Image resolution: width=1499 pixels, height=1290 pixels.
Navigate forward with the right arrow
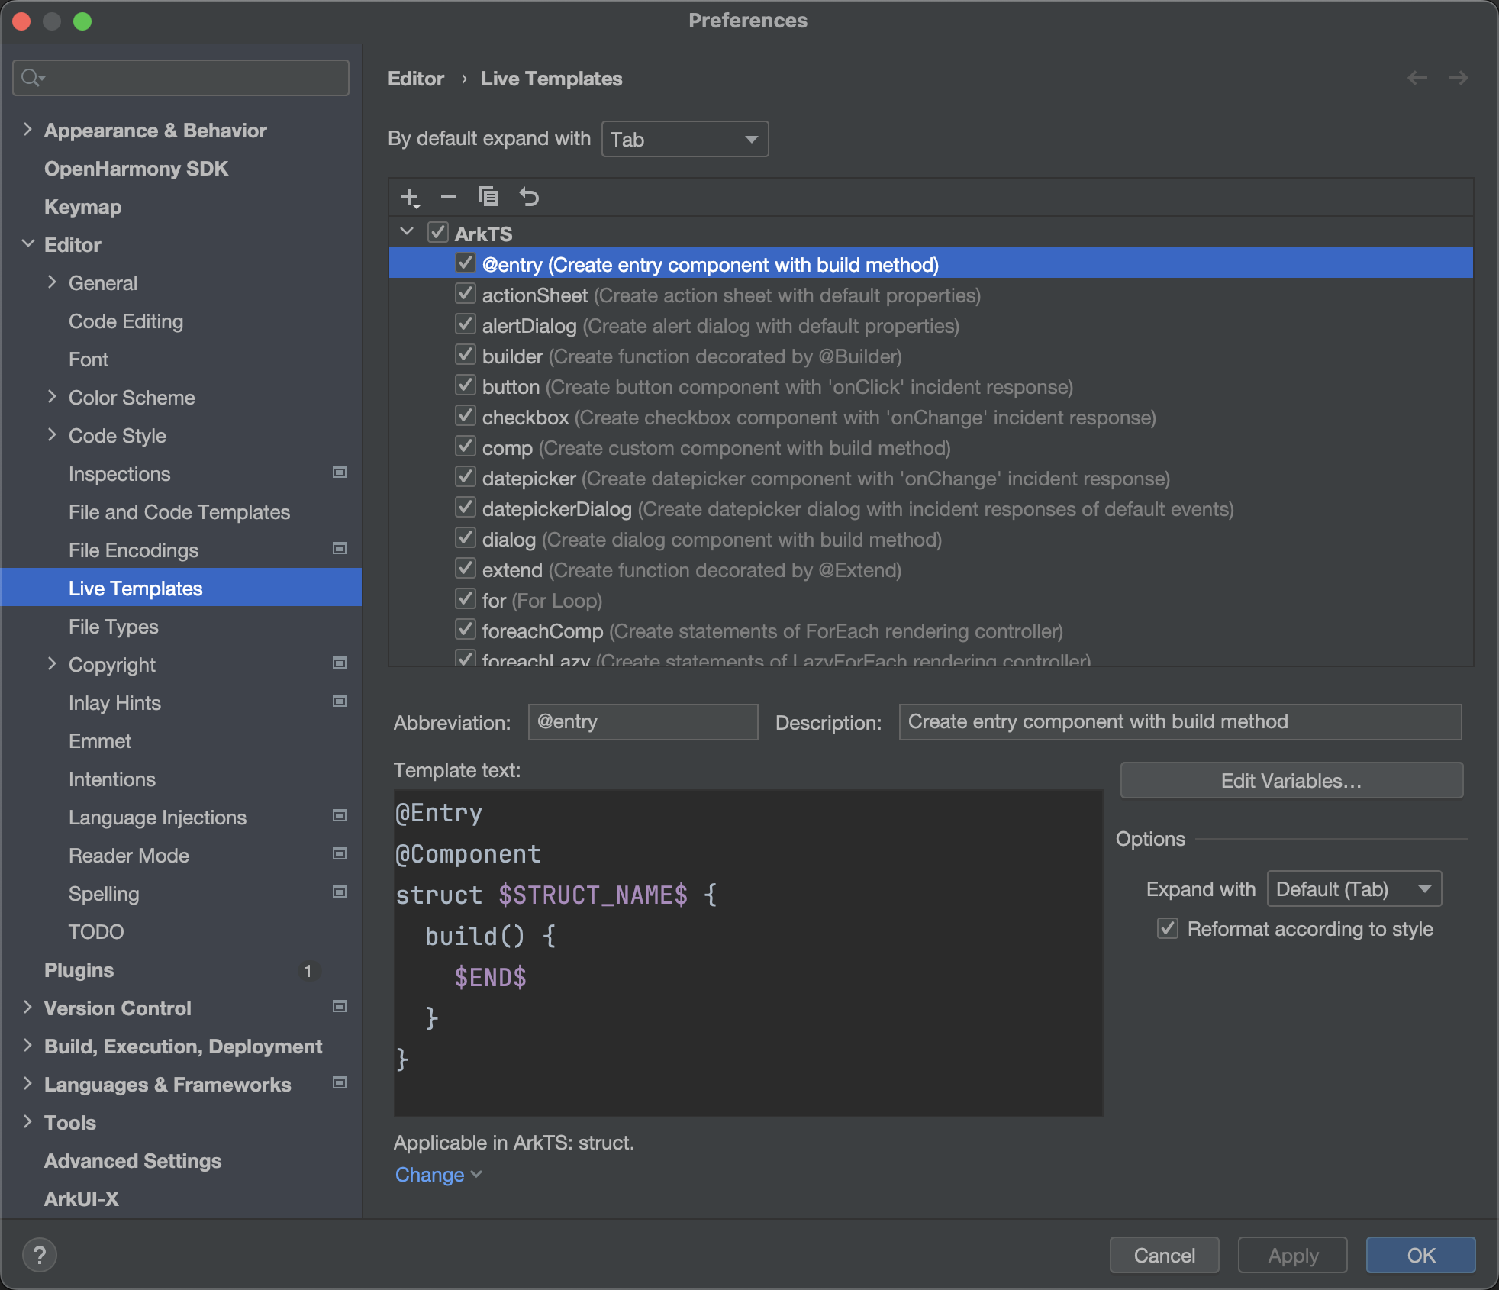tap(1458, 78)
